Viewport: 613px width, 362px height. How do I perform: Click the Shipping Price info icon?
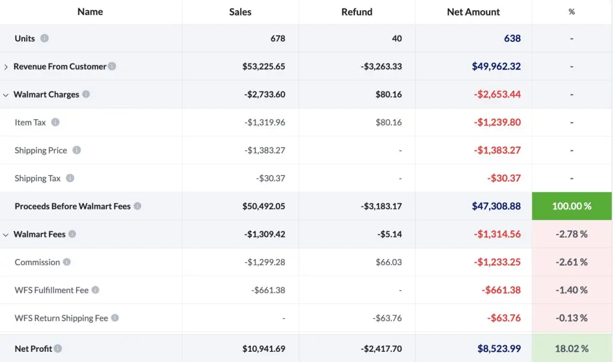pyautogui.click(x=77, y=150)
